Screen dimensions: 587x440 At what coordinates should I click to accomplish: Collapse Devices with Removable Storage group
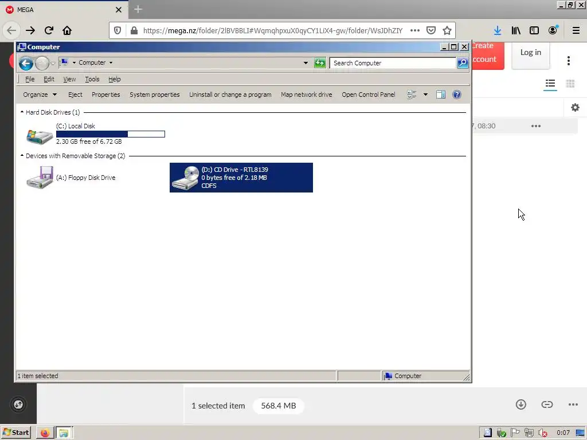point(22,156)
